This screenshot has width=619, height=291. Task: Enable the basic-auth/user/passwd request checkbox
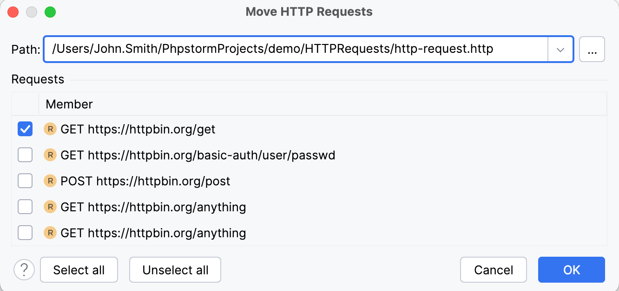pos(25,155)
